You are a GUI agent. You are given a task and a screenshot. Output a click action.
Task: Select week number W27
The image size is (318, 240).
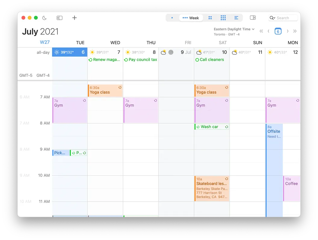pos(45,42)
